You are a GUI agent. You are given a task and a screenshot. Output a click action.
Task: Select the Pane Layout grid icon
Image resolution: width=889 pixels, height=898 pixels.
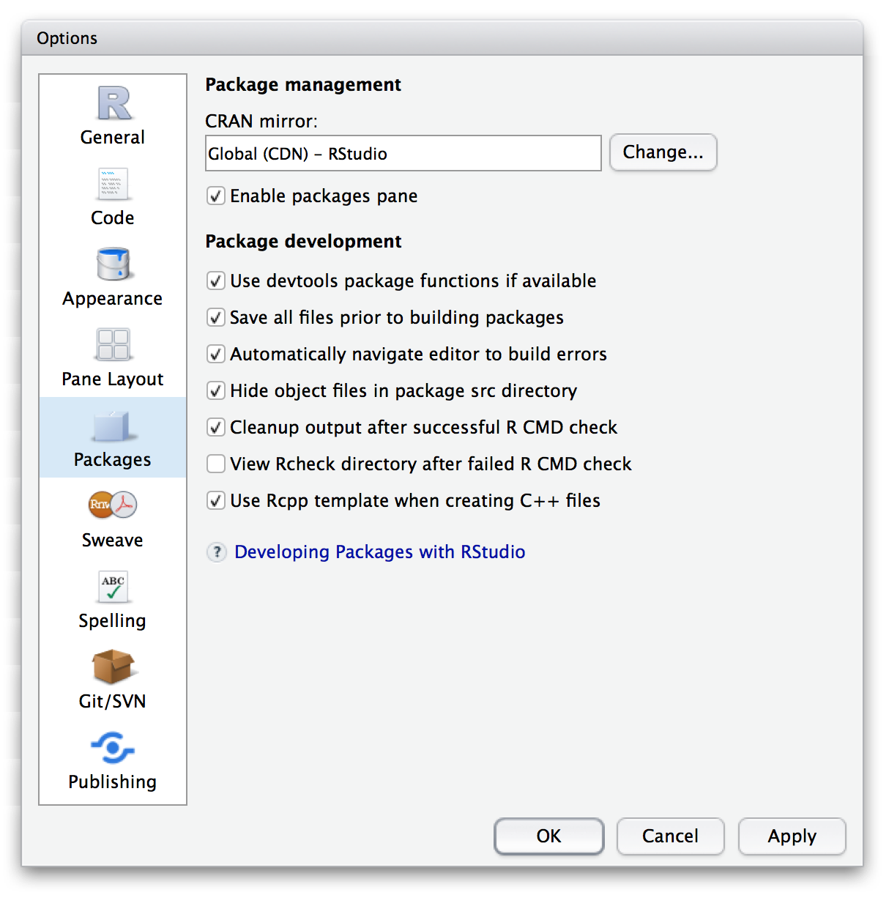[113, 344]
